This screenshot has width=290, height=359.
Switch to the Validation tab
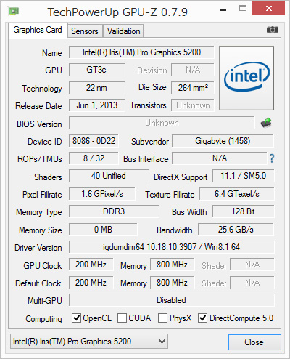[x=123, y=31]
